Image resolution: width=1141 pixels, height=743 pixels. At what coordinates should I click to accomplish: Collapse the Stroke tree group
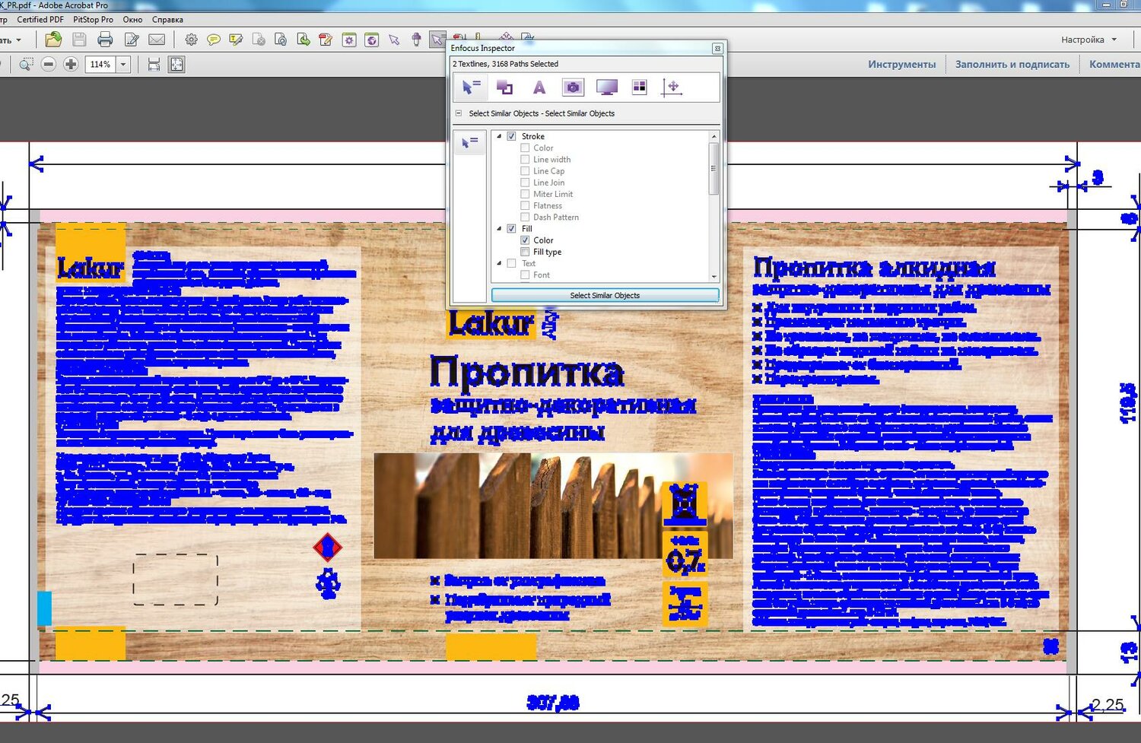(499, 137)
